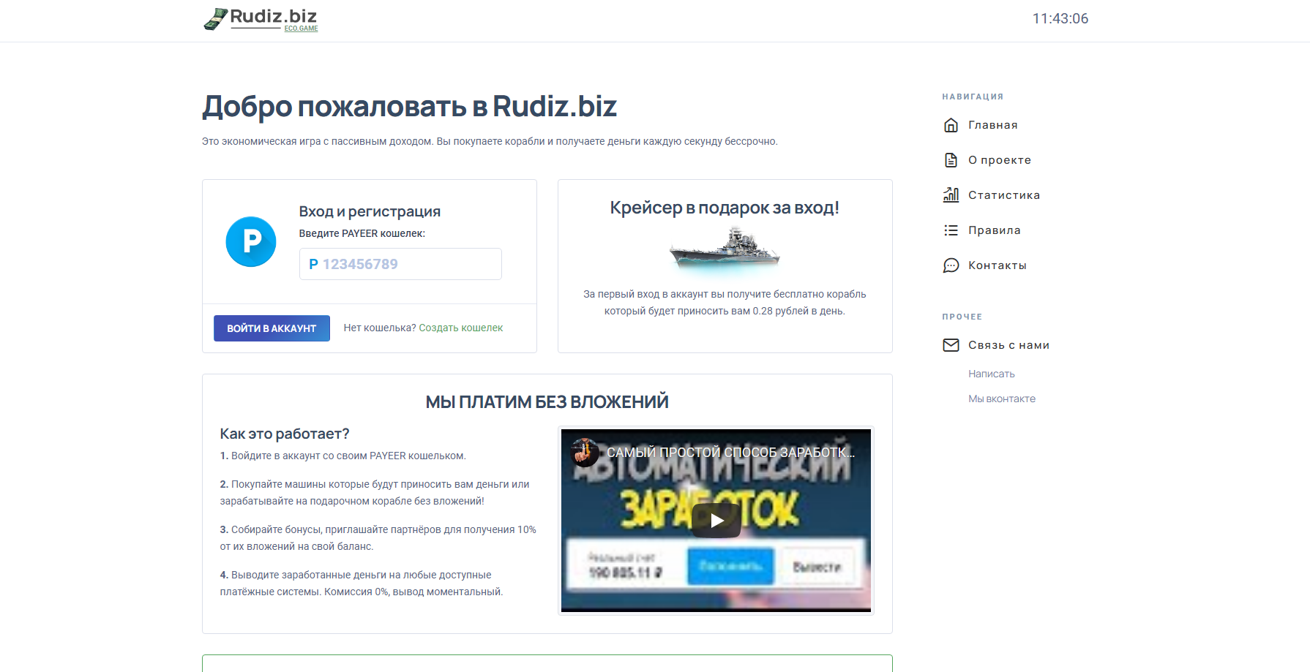Play the YouTube video about заработок

pyautogui.click(x=716, y=520)
